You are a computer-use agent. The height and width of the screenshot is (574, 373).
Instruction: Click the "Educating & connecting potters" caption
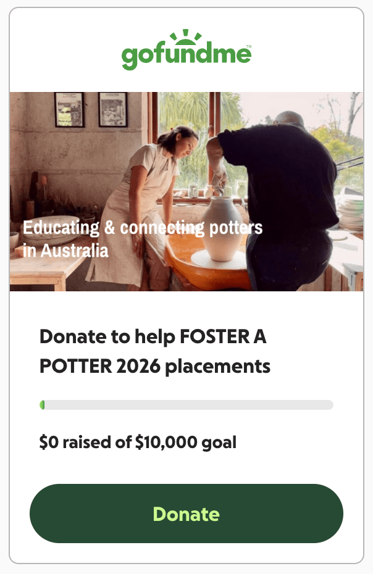tap(143, 228)
